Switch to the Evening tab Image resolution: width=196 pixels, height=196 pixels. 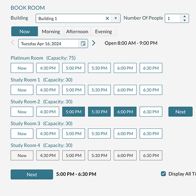point(103,31)
